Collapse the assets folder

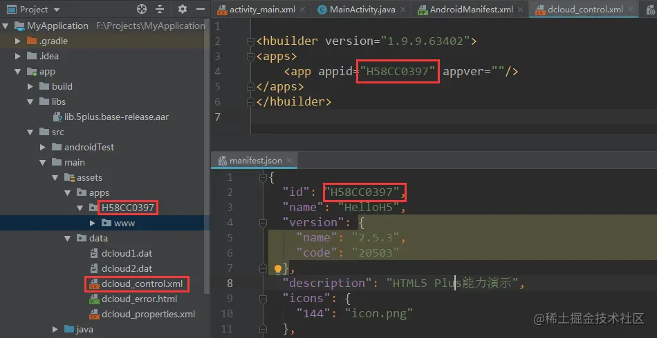55,177
